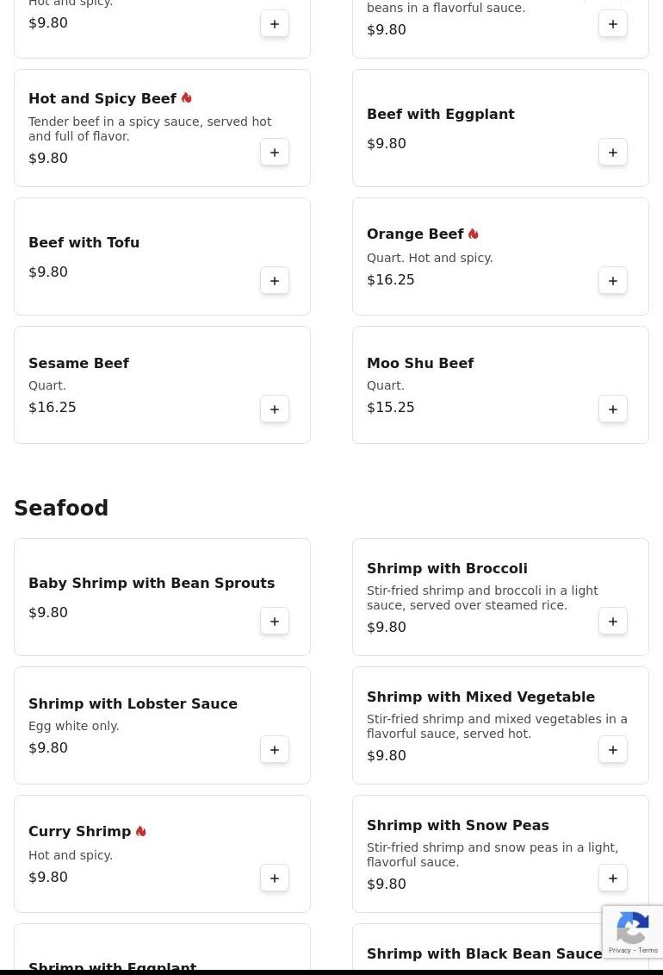663x975 pixels.
Task: Open Moo Shu Beef item details
Action: [x=420, y=364]
